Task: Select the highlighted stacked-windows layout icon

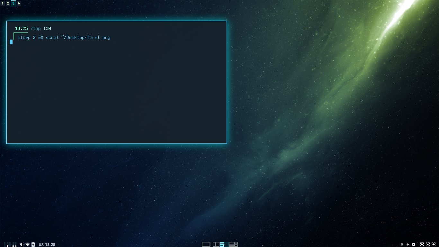Action: pyautogui.click(x=224, y=244)
